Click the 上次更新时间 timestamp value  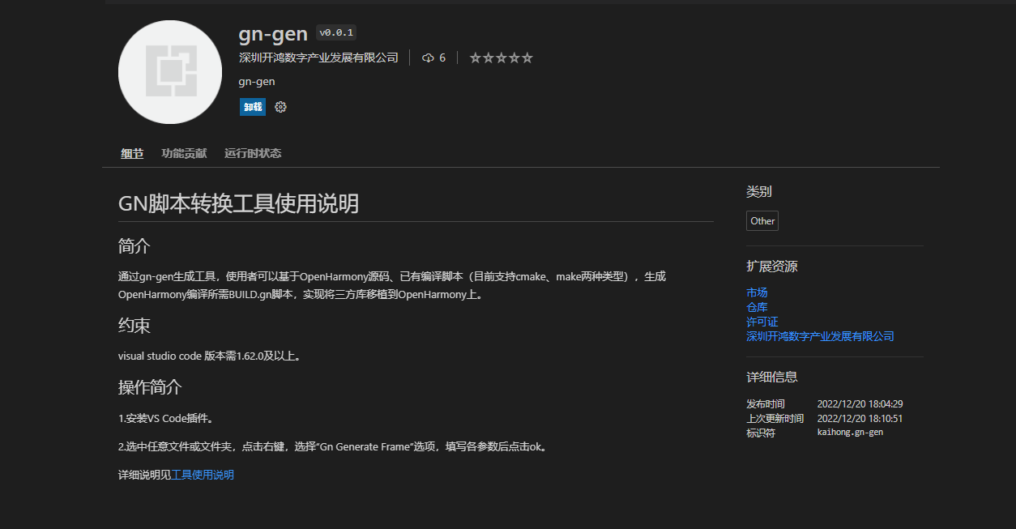860,419
